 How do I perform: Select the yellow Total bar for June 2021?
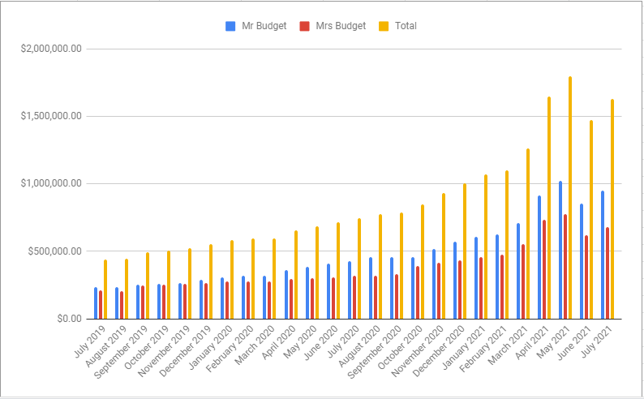591,219
